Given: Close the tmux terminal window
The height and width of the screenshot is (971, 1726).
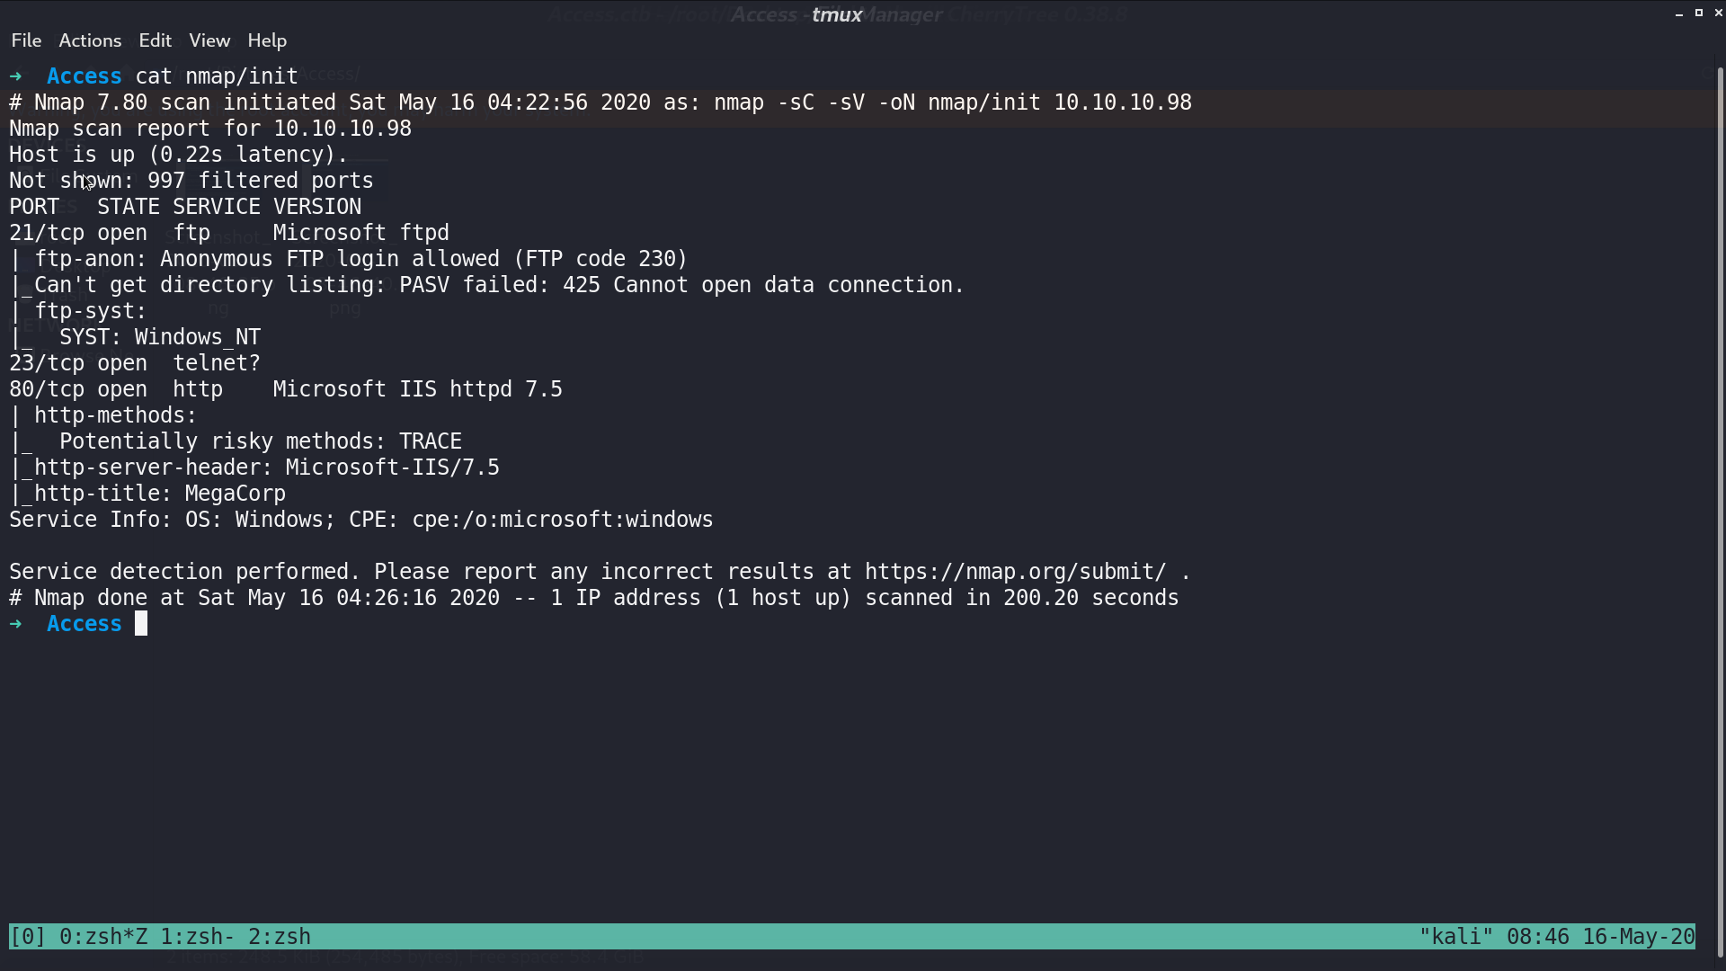Looking at the screenshot, I should click(1718, 13).
